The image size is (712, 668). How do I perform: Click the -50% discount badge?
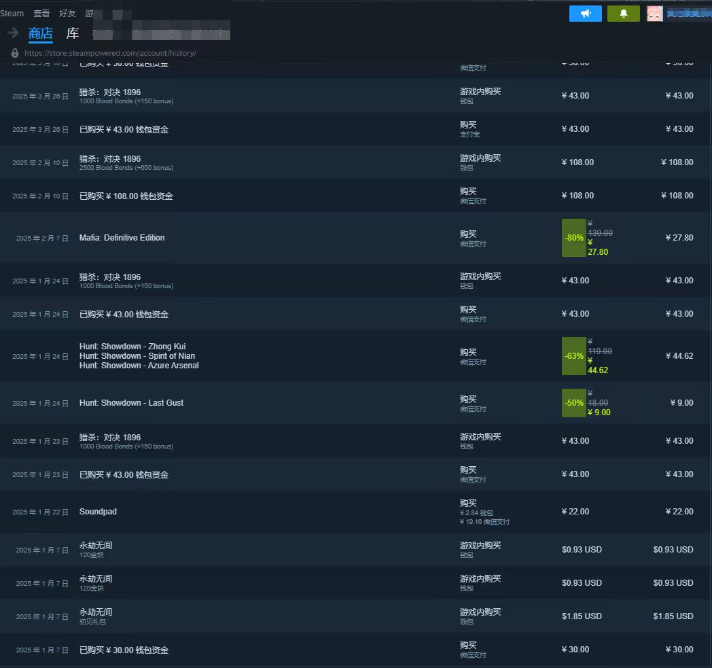pos(574,403)
